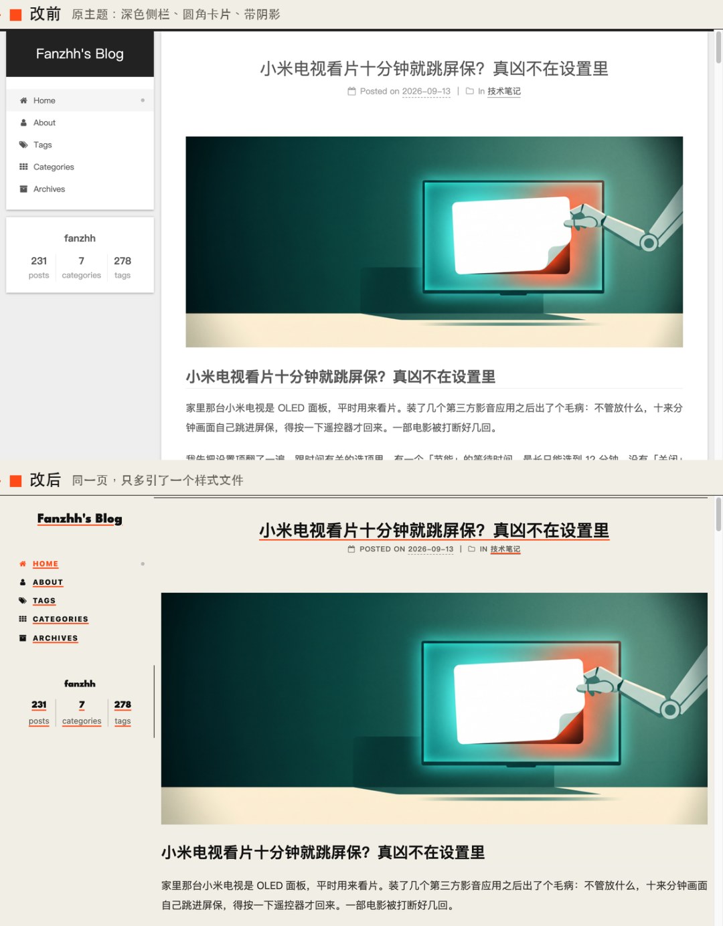Click Archives icon in top sidebar

(23, 189)
